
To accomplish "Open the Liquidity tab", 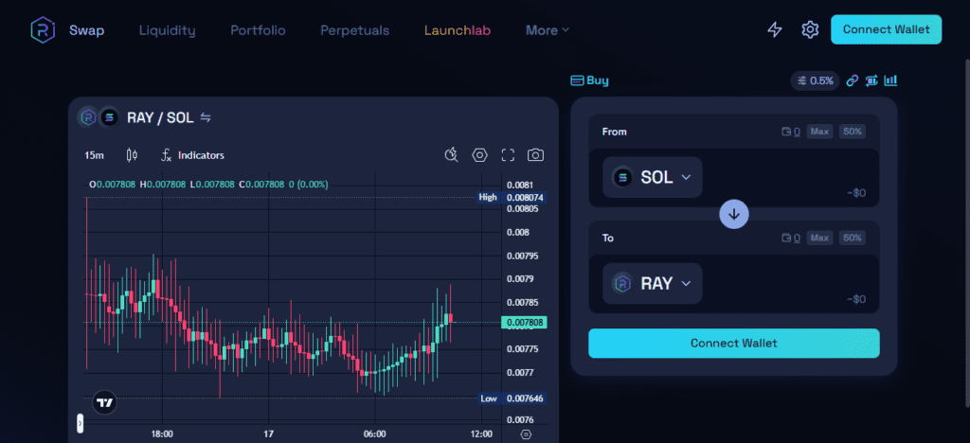I will (167, 30).
